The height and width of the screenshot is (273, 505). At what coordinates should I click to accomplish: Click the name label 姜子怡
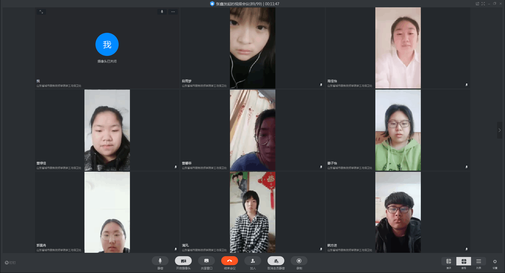click(332, 163)
